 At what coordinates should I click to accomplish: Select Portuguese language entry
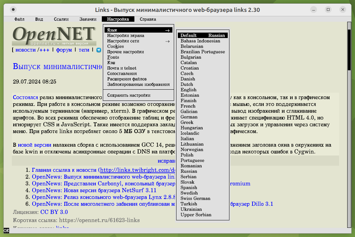tap(203, 161)
